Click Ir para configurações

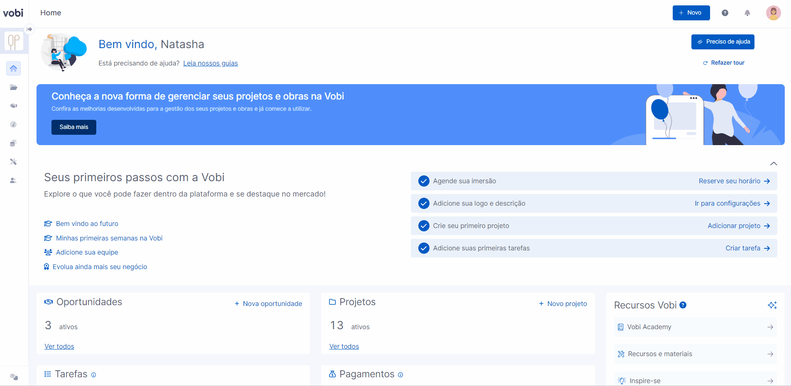click(x=732, y=204)
